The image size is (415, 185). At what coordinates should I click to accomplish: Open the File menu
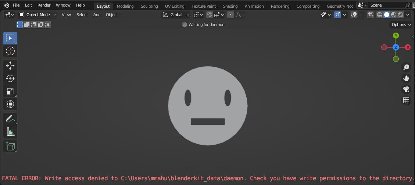point(16,5)
